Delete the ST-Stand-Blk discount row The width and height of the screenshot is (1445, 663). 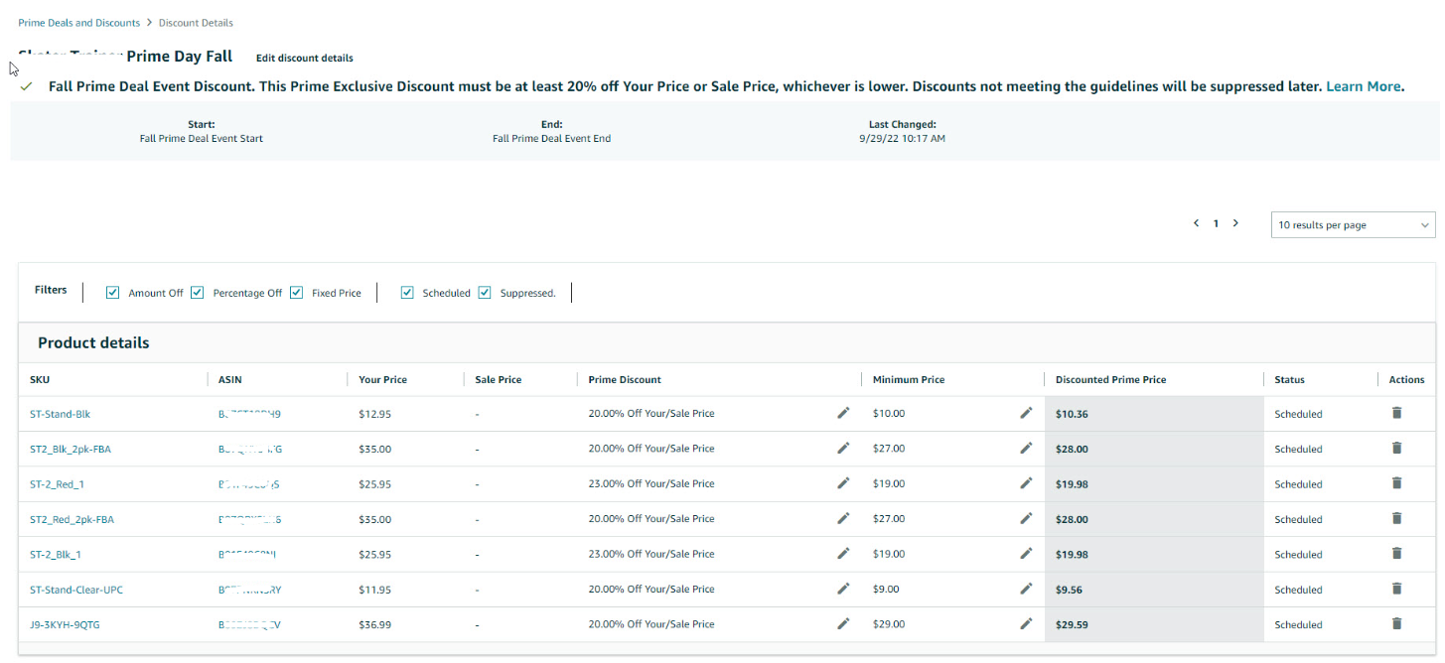[1396, 413]
